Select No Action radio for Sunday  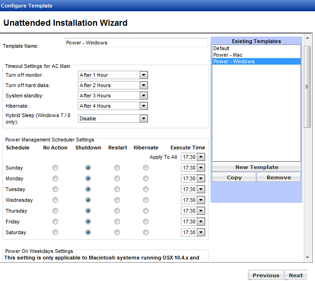tap(55, 168)
